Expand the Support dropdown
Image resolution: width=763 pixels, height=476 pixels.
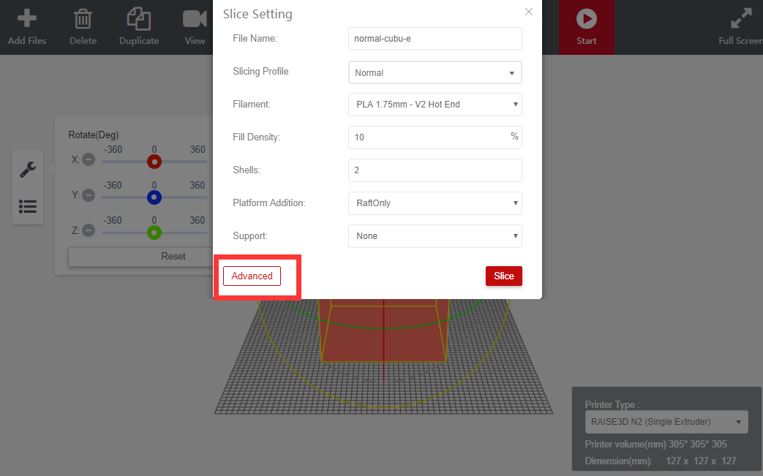[435, 236]
